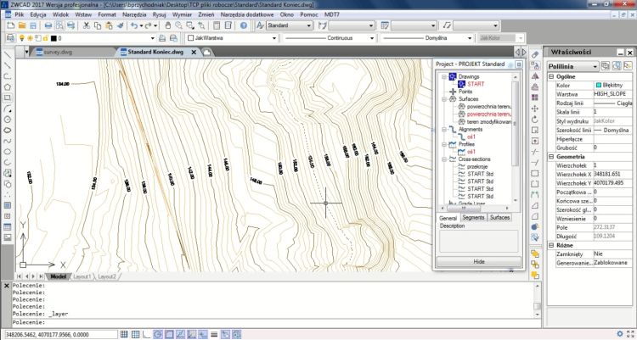This screenshot has width=637, height=340.
Task: Click the Rotate tool in the modify toolbar
Action: (535, 120)
